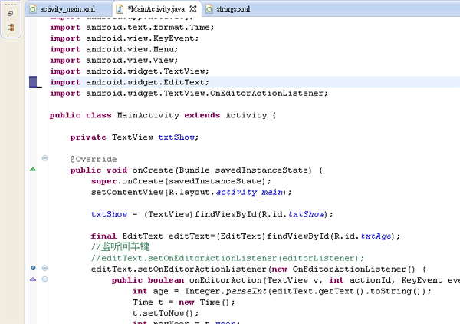This screenshot has height=324, width=460.
Task: Click the activity_main.xml file icon
Action: point(33,9)
